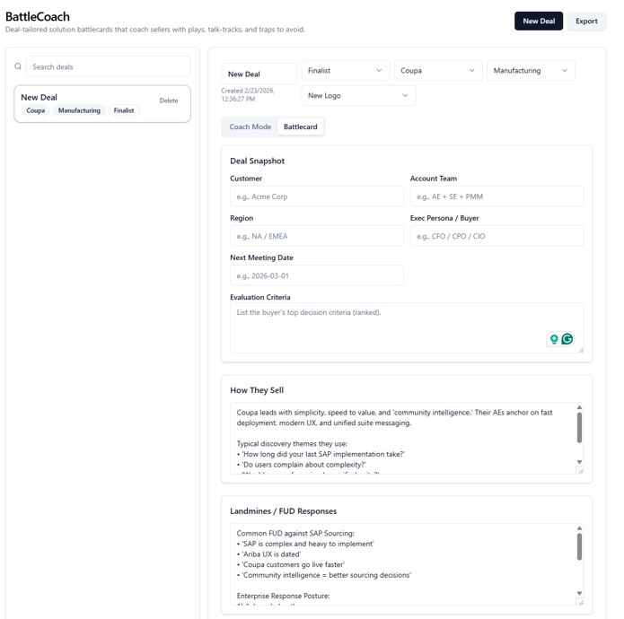The height and width of the screenshot is (619, 624).
Task: Click scroll up arrow in How They Sell
Action: [x=580, y=408]
